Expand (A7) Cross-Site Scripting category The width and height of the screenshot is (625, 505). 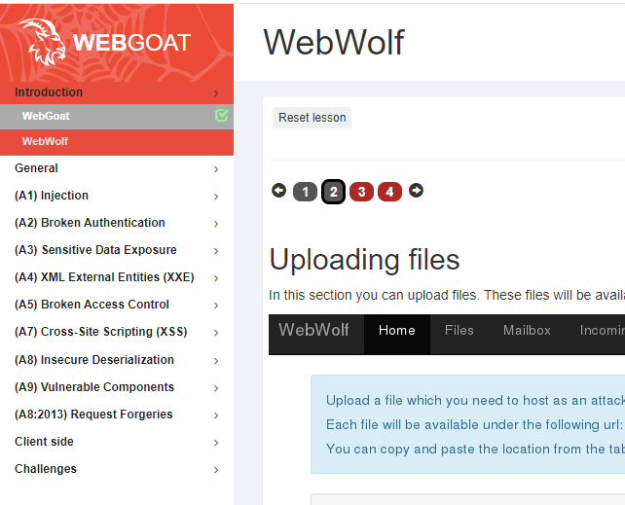117,332
